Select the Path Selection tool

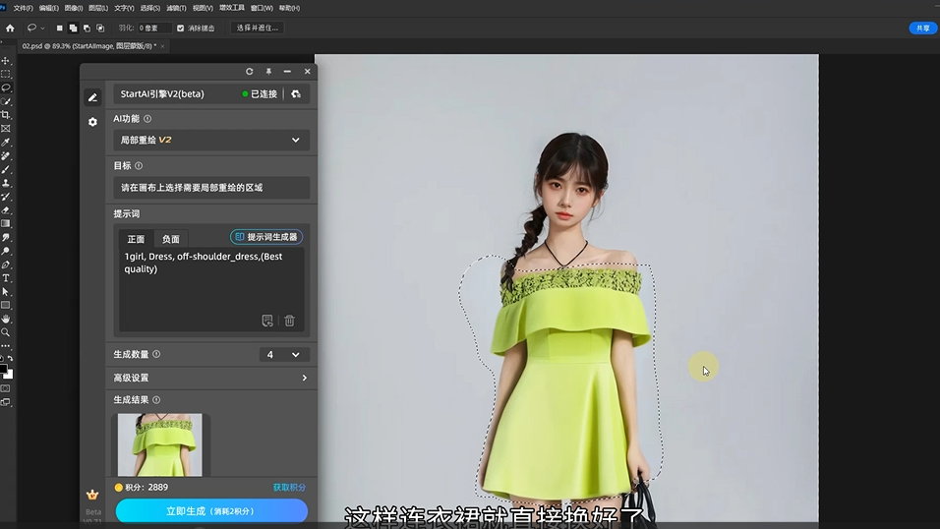(5, 292)
